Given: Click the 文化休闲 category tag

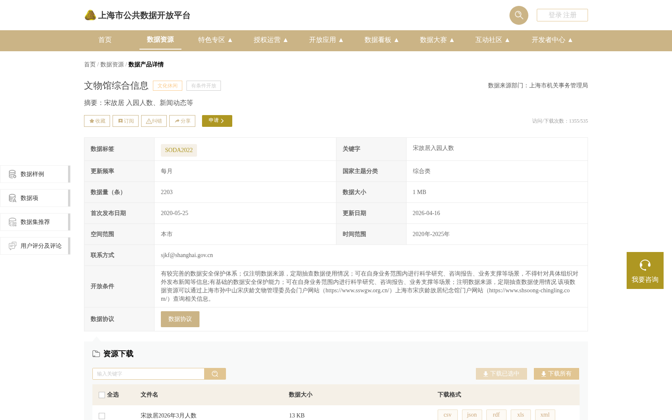Looking at the screenshot, I should click(x=168, y=86).
